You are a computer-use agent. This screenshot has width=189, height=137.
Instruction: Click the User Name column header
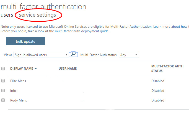click(68, 68)
